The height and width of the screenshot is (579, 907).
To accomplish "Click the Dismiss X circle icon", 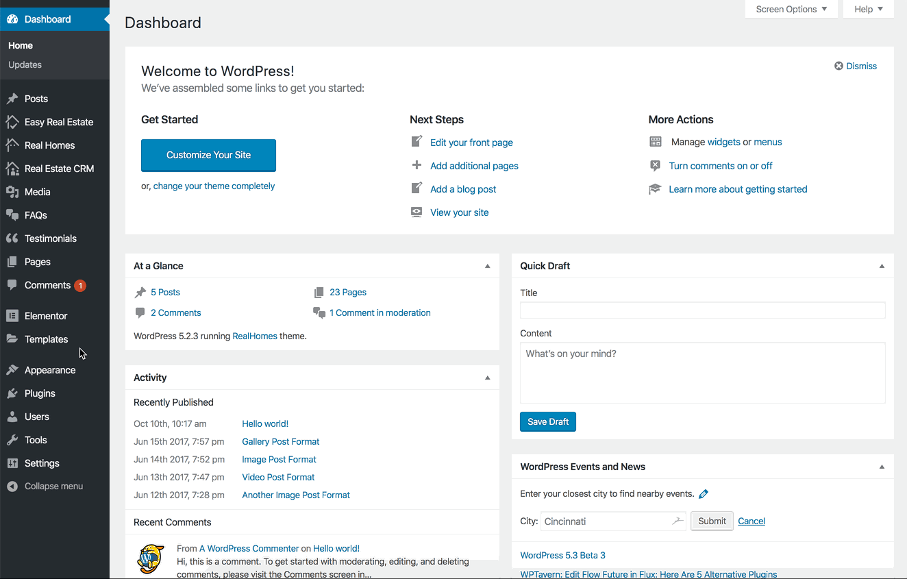I will click(x=838, y=66).
